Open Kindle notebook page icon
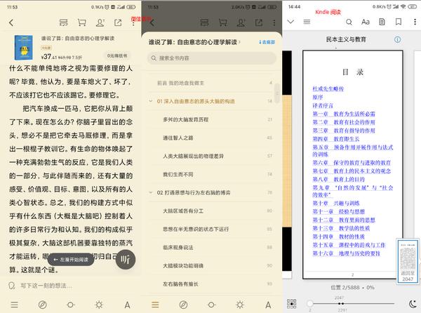The width and height of the screenshot is (421, 313). [382, 22]
